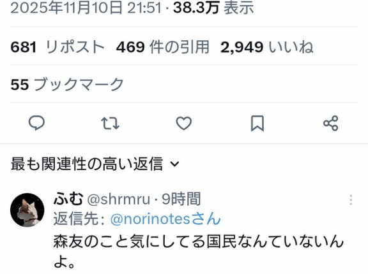Tap the repost arrows icon
Viewport: 368px width, 274px height.
110,124
